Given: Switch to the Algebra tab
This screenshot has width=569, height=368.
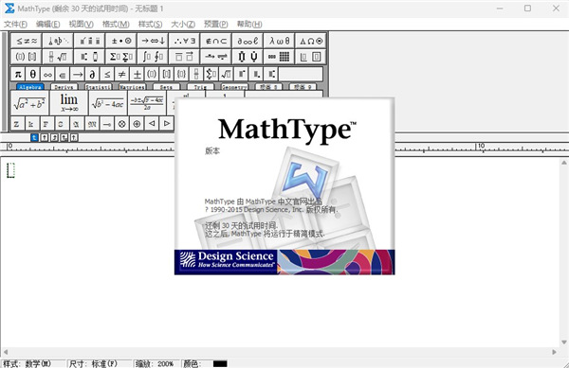Looking at the screenshot, I should [30, 87].
